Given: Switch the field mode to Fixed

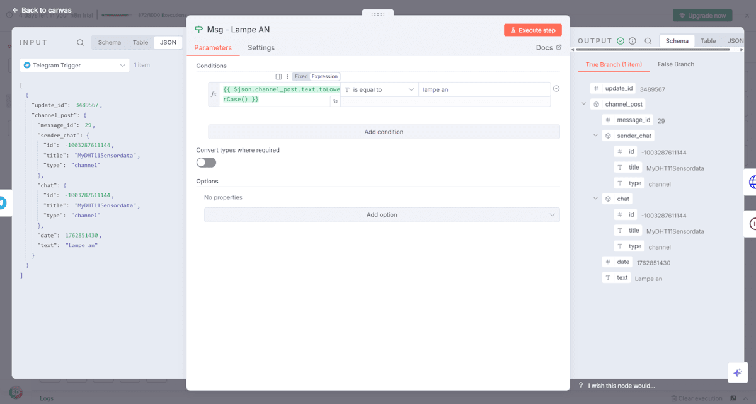Looking at the screenshot, I should 301,77.
